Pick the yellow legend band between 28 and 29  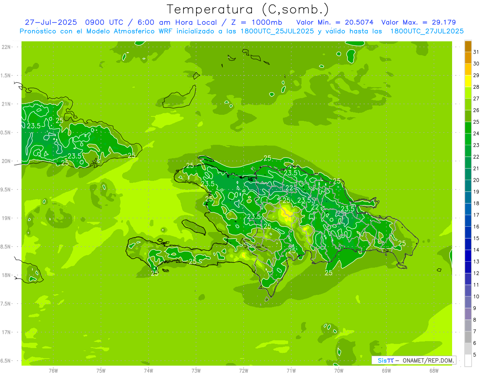(x=468, y=81)
